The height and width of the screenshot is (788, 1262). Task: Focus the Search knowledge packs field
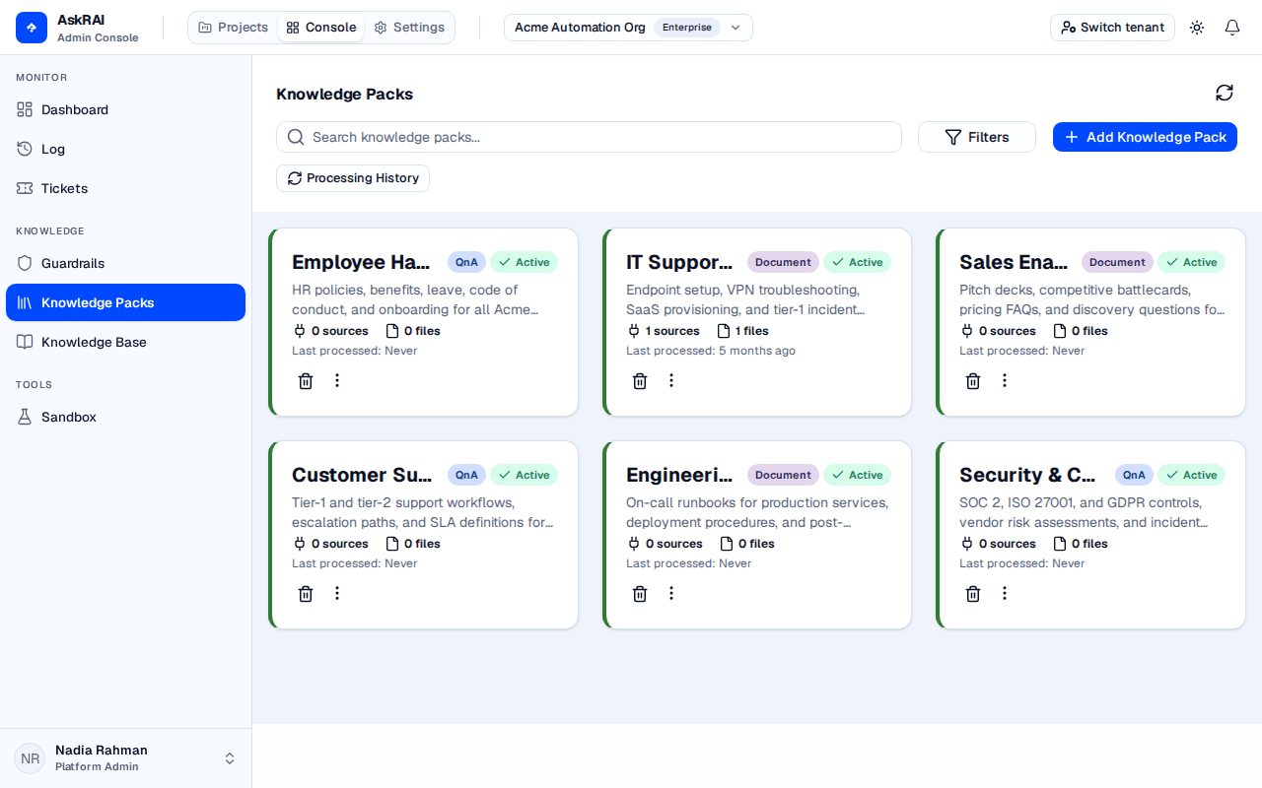(x=589, y=137)
